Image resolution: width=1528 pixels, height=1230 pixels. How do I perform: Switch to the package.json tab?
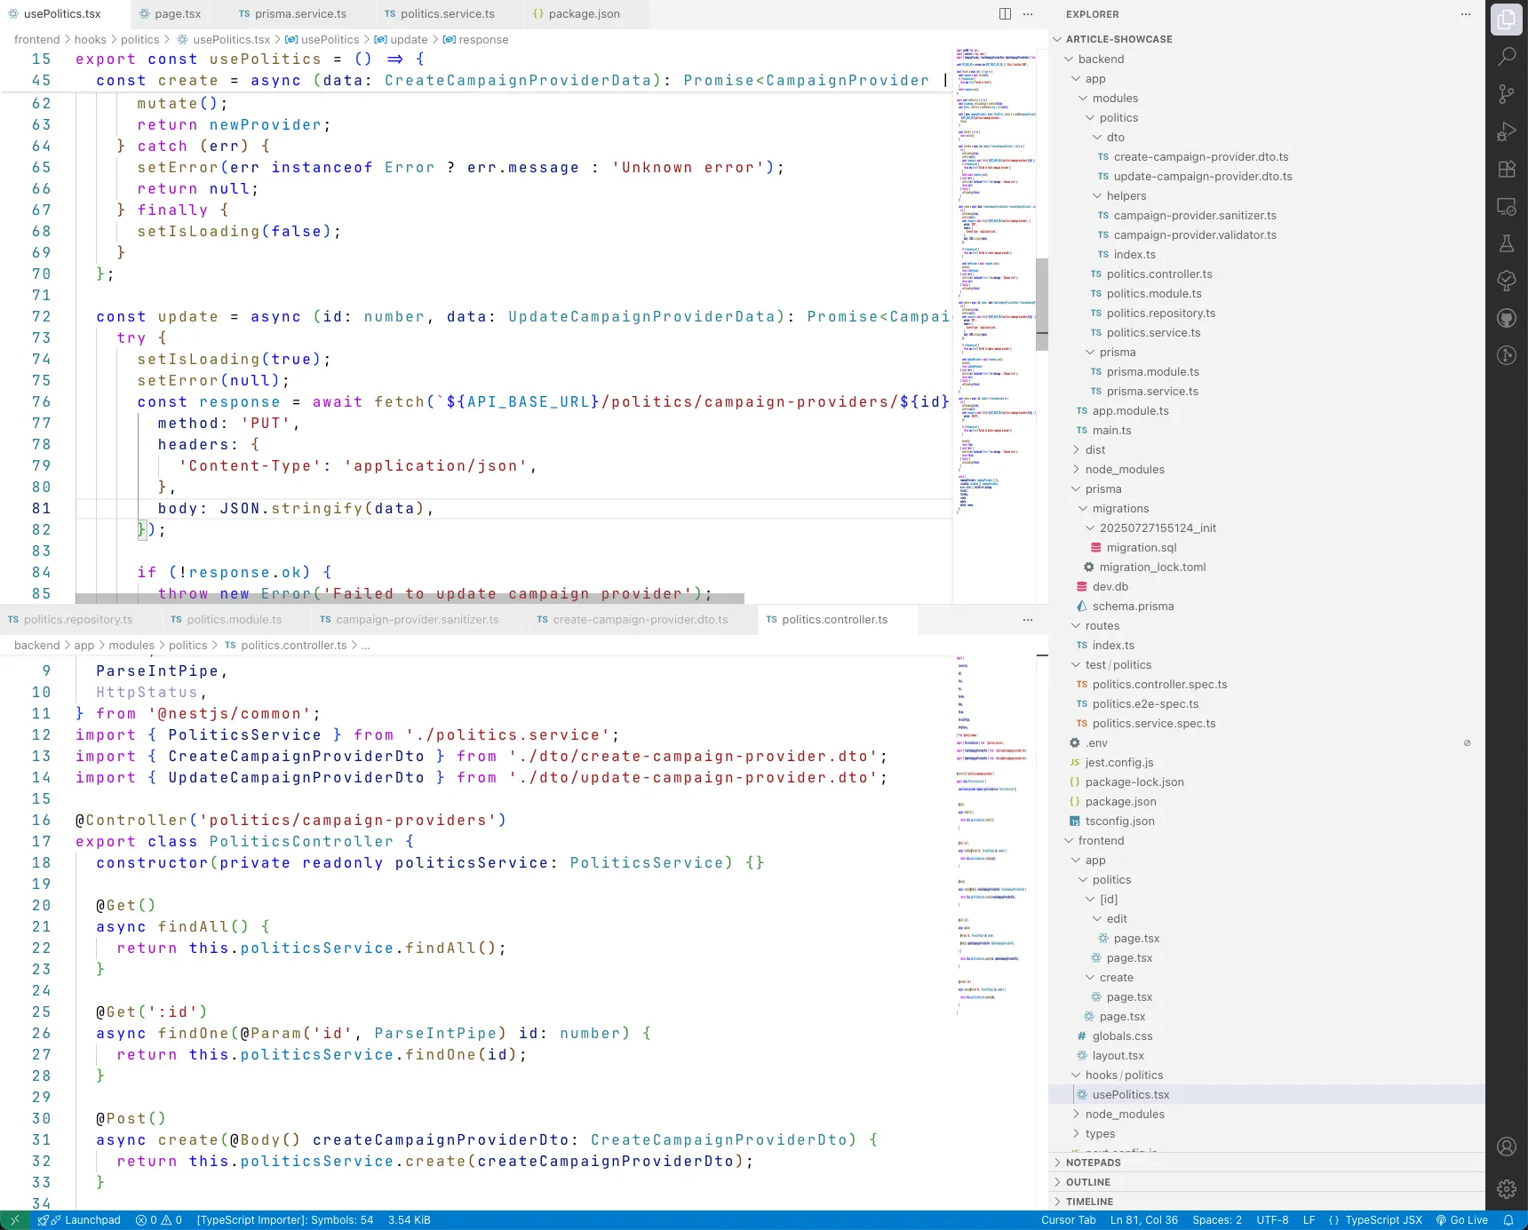point(577,14)
